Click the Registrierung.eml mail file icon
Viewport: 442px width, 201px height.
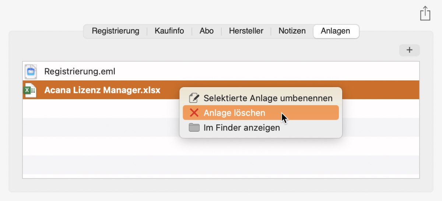(x=31, y=71)
